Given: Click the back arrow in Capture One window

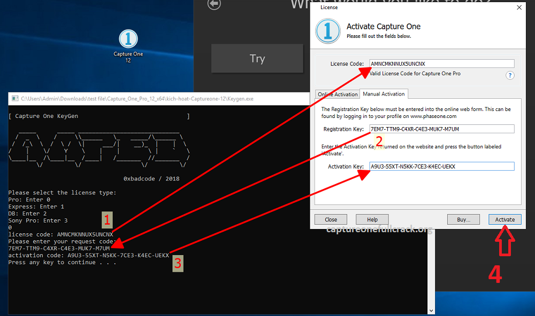Looking at the screenshot, I should [215, 4].
